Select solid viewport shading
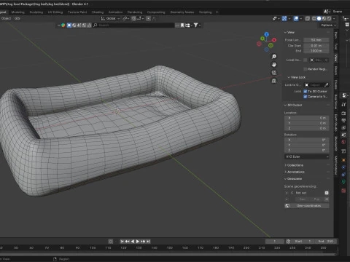The height and width of the screenshot is (262, 350). pos(319,18)
